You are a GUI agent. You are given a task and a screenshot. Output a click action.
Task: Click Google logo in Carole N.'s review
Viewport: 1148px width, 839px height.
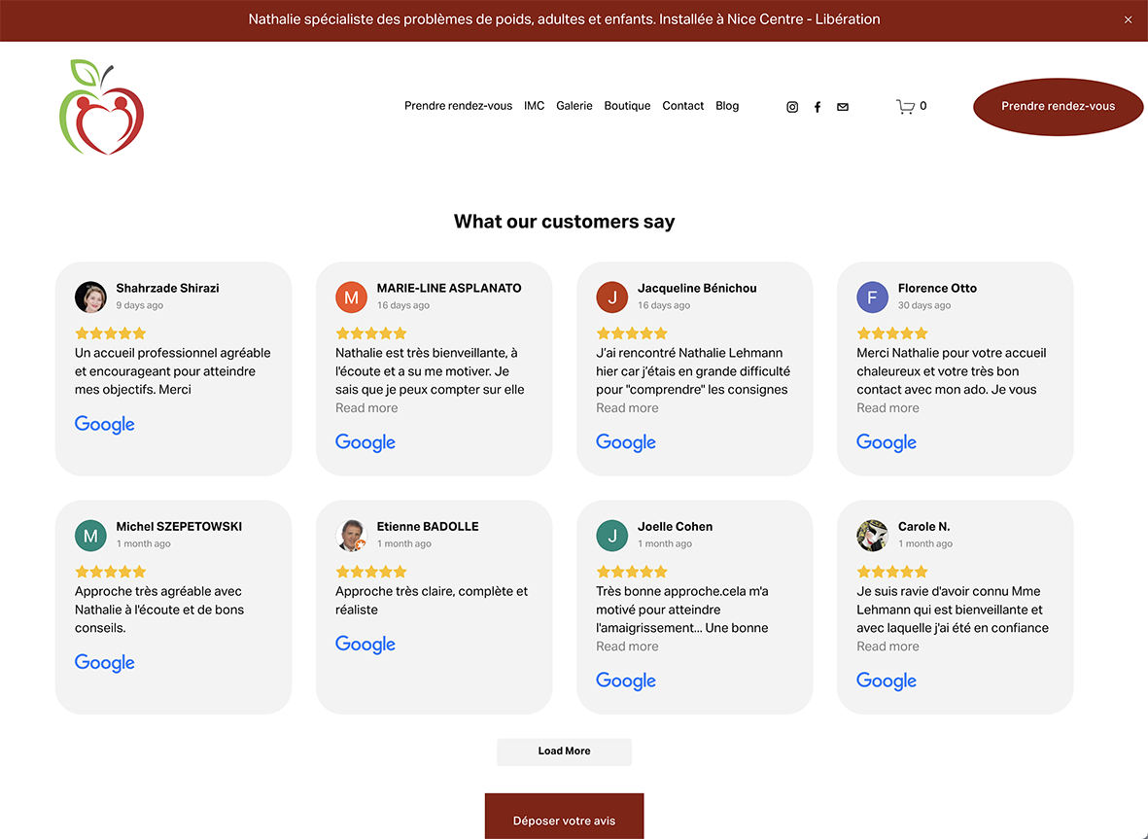(x=887, y=681)
